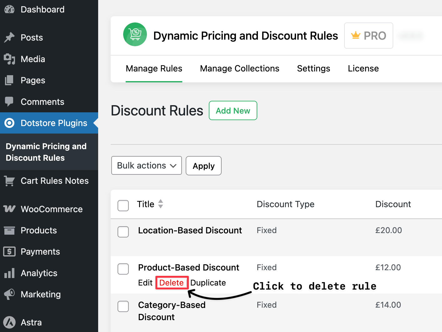
Task: Click the plugin title Dynamic Pricing and Discount Rules
Action: [246, 36]
